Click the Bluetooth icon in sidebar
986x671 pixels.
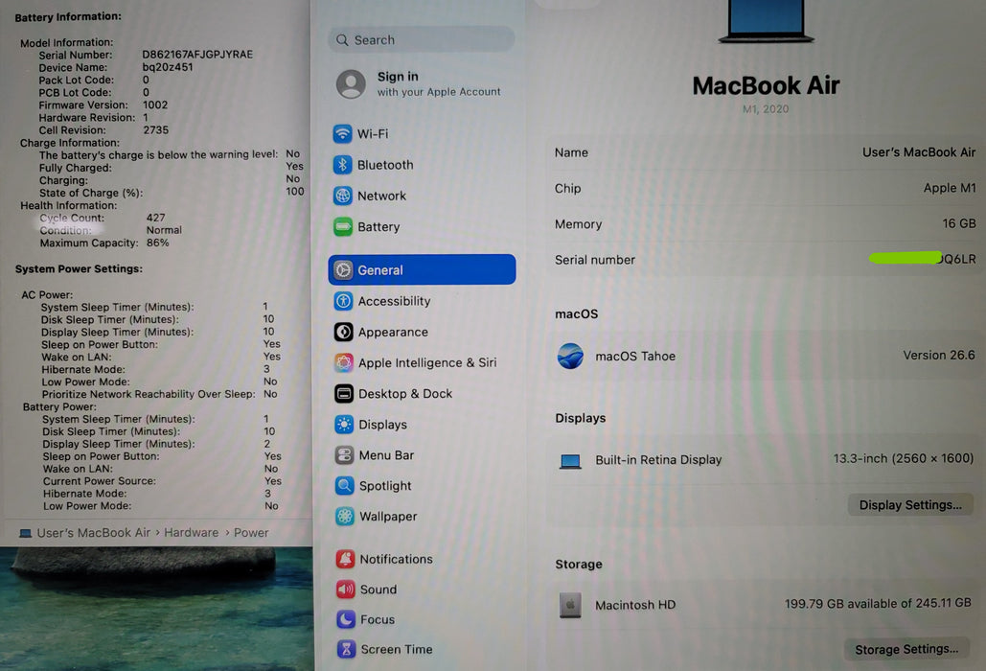pyautogui.click(x=342, y=165)
